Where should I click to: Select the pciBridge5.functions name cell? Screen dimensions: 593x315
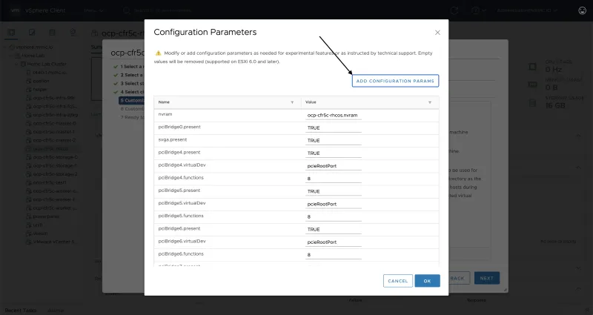pyautogui.click(x=181, y=216)
